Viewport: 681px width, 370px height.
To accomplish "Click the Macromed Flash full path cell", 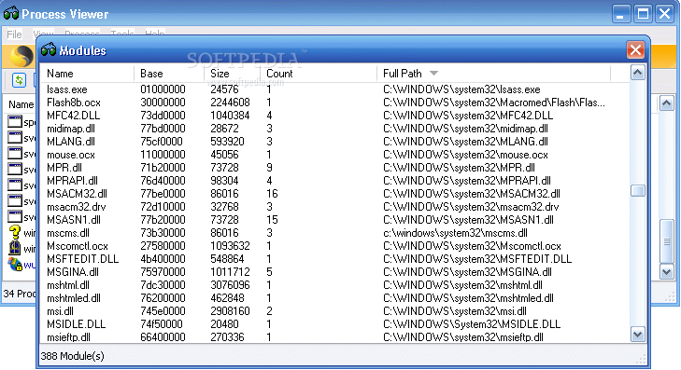I will 494,103.
